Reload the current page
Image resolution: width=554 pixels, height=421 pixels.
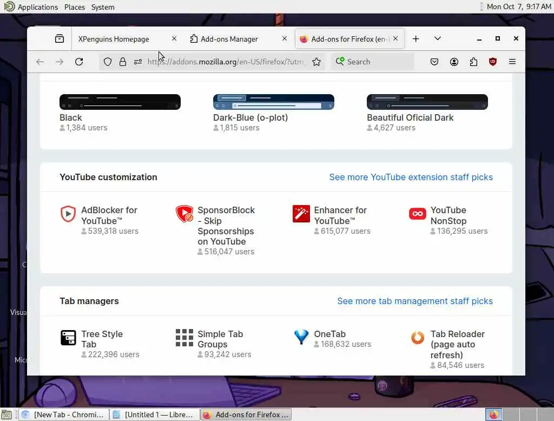[x=79, y=62]
